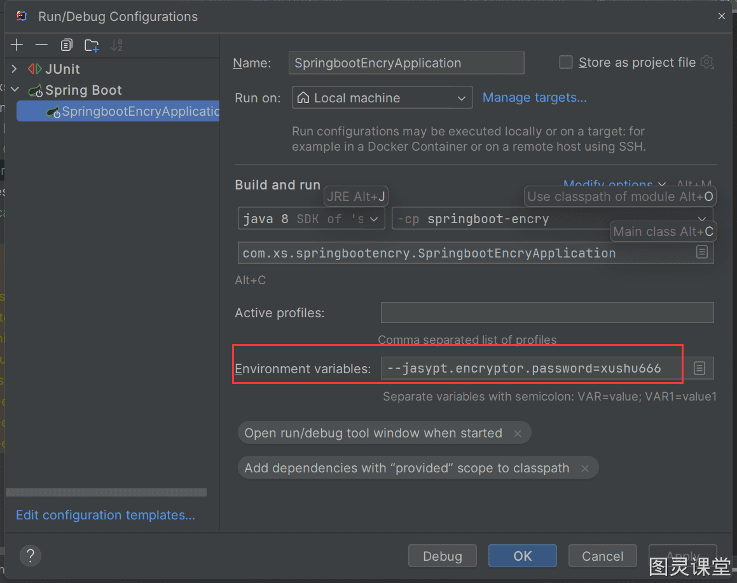This screenshot has width=737, height=583.
Task: Browse main class with the field icon
Action: pos(702,252)
